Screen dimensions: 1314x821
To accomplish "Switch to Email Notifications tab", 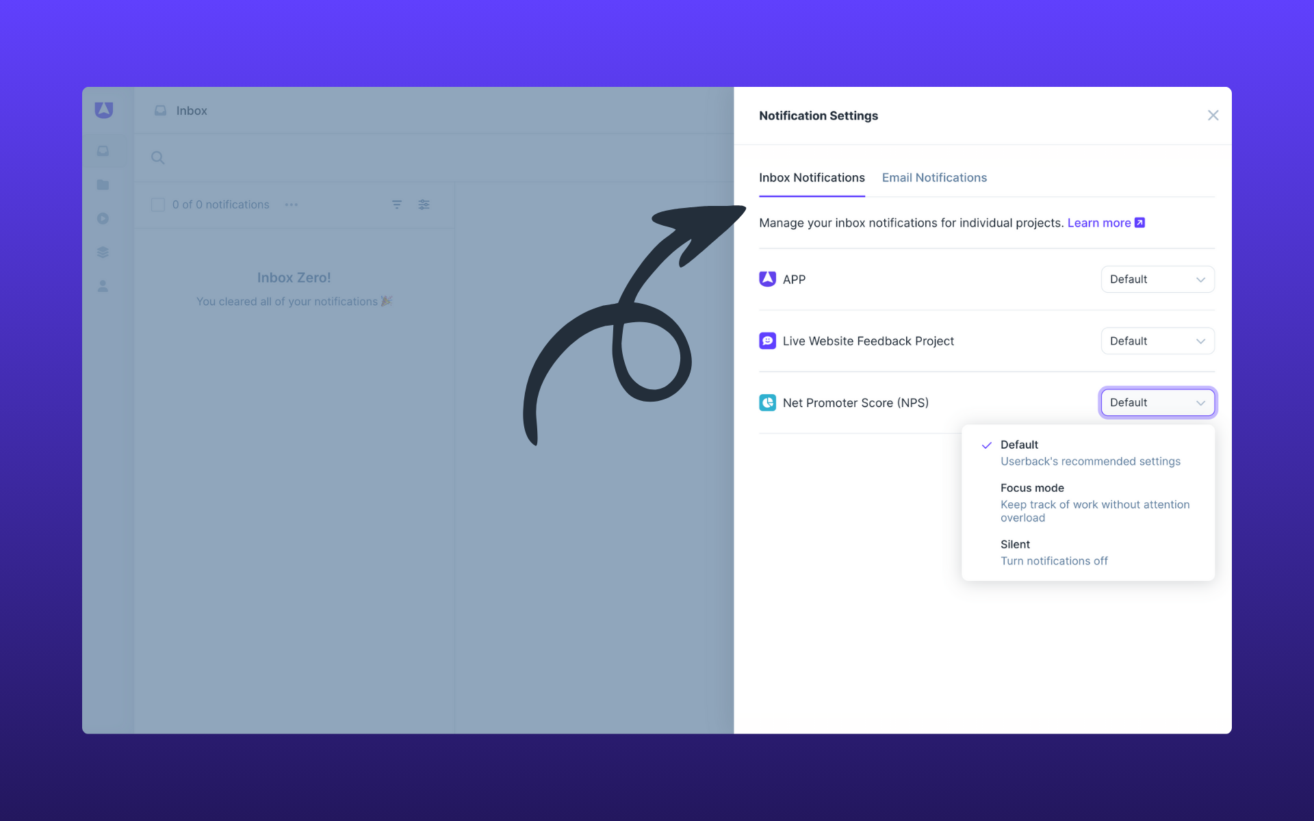I will [933, 177].
